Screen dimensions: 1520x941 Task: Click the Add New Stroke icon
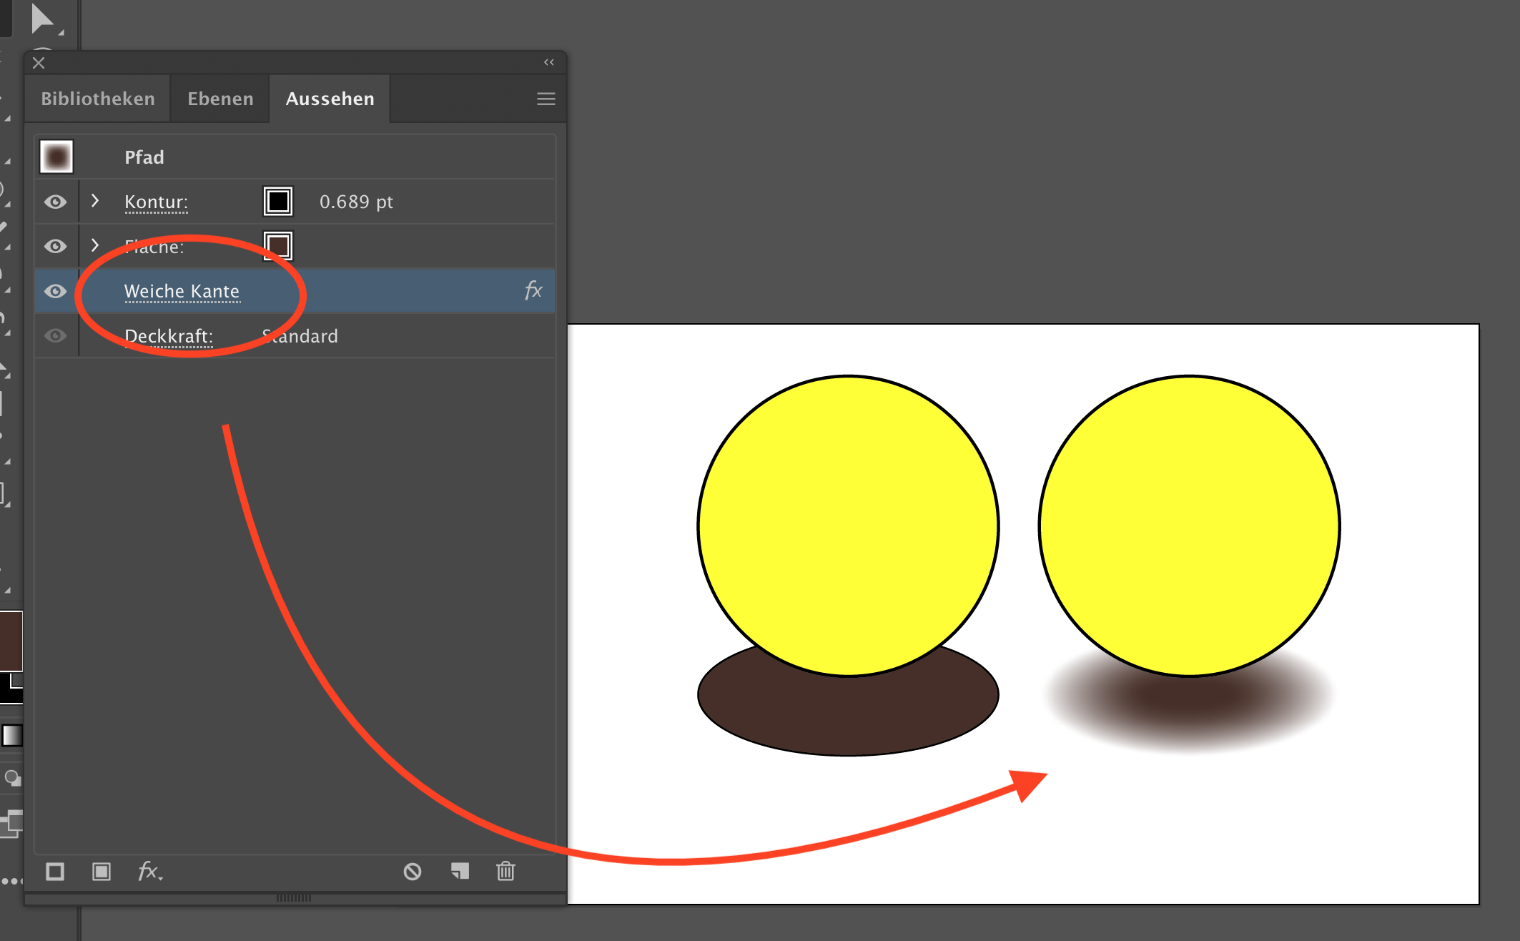click(55, 872)
